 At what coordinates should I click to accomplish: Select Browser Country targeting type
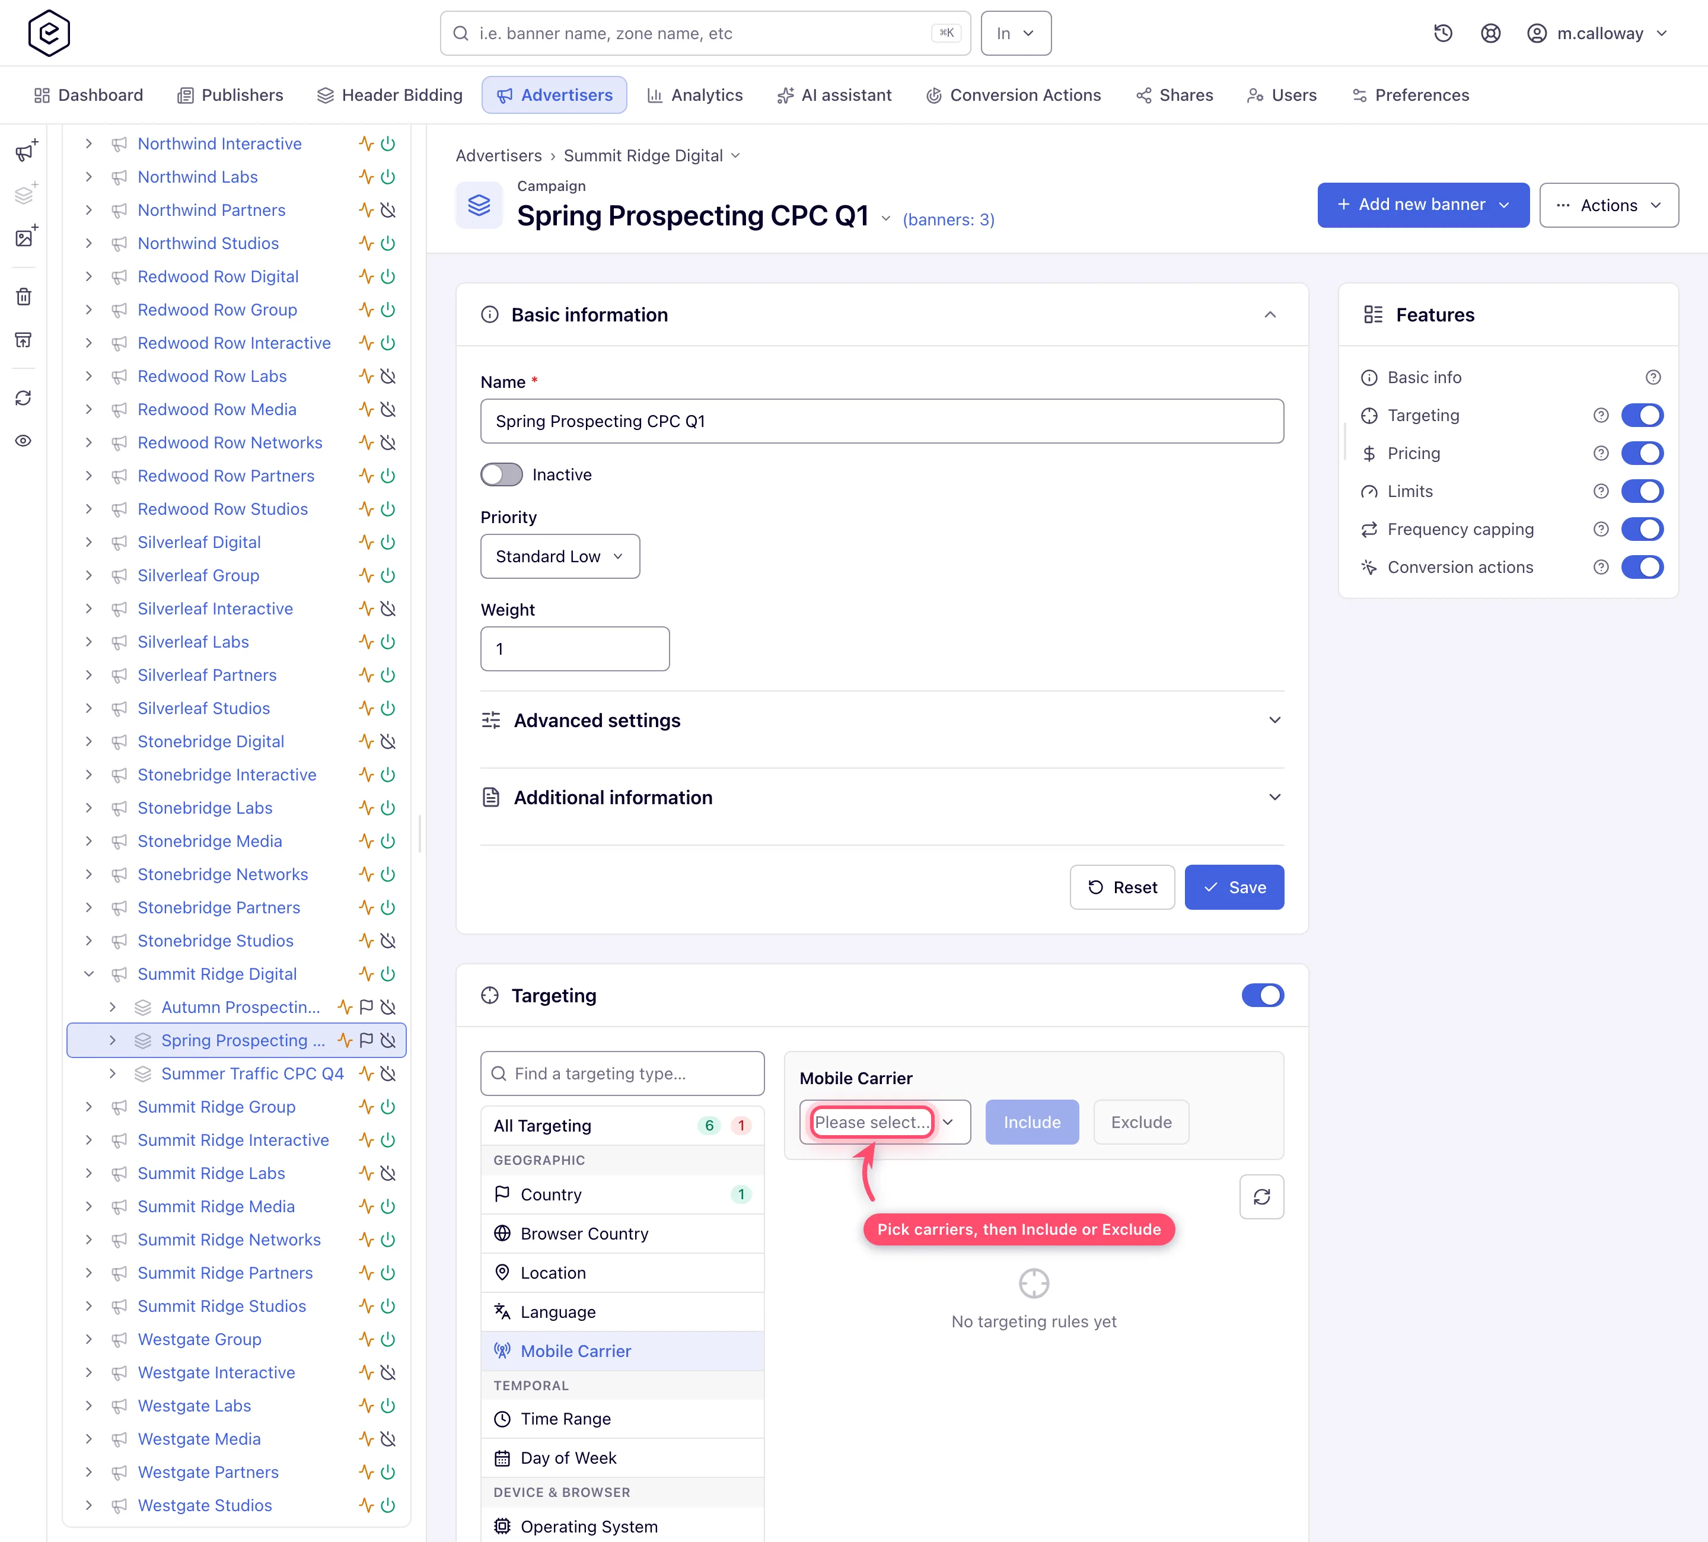point(622,1234)
